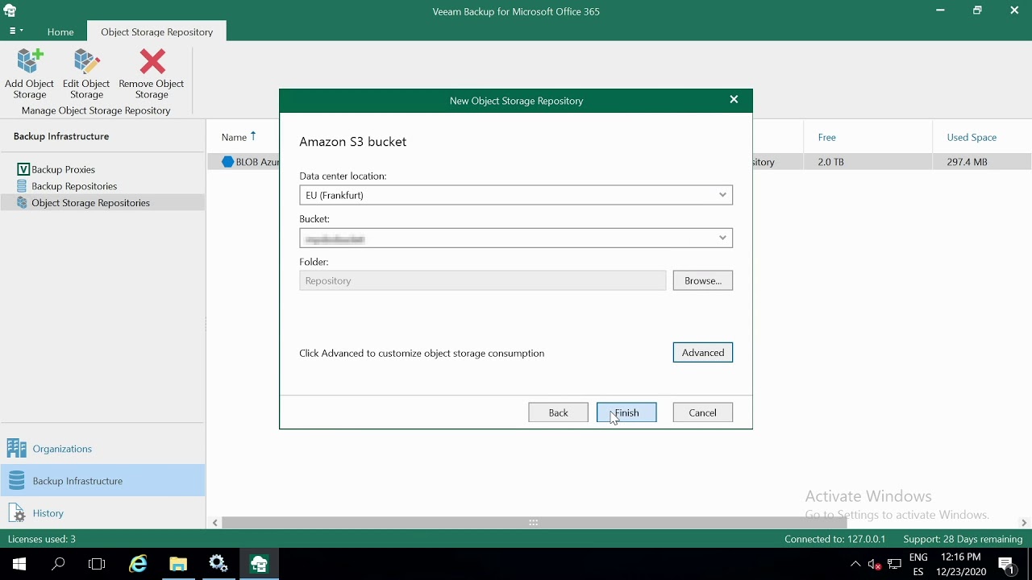Screen dimensions: 1032x580
Task: Expand Data center location dropdown
Action: tap(722, 195)
